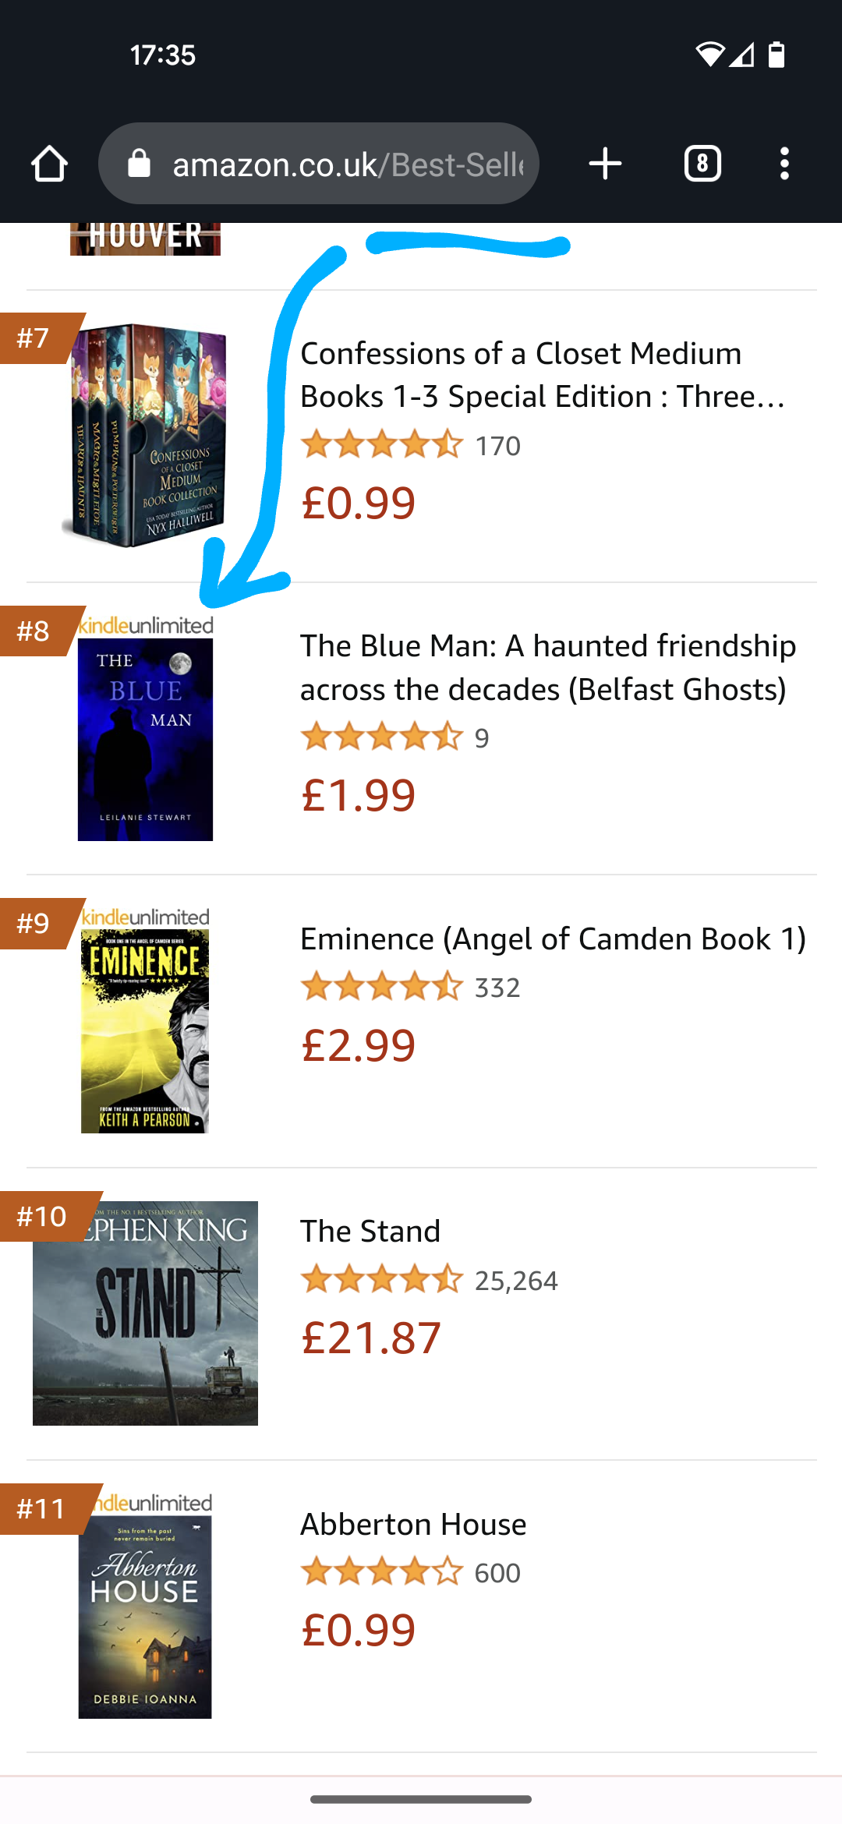This screenshot has width=842, height=1824.
Task: Tap the #11 rank badge on Abberton House
Action: click(41, 1507)
